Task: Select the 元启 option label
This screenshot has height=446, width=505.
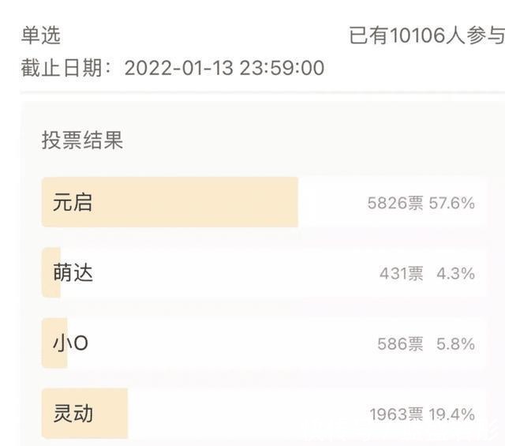Action: (x=73, y=203)
